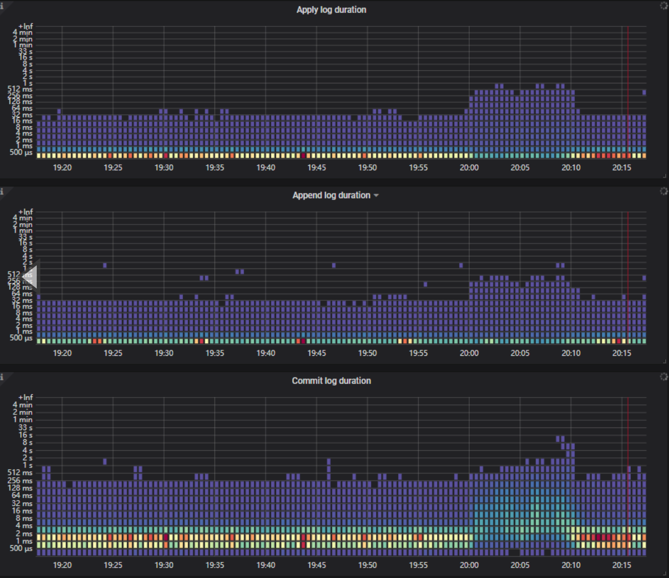This screenshot has width=669, height=578.
Task: Click the 19:50 time label under Append log duration
Action: click(x=368, y=353)
